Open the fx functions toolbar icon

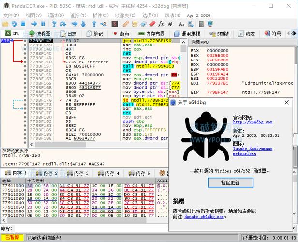[x=161, y=24]
